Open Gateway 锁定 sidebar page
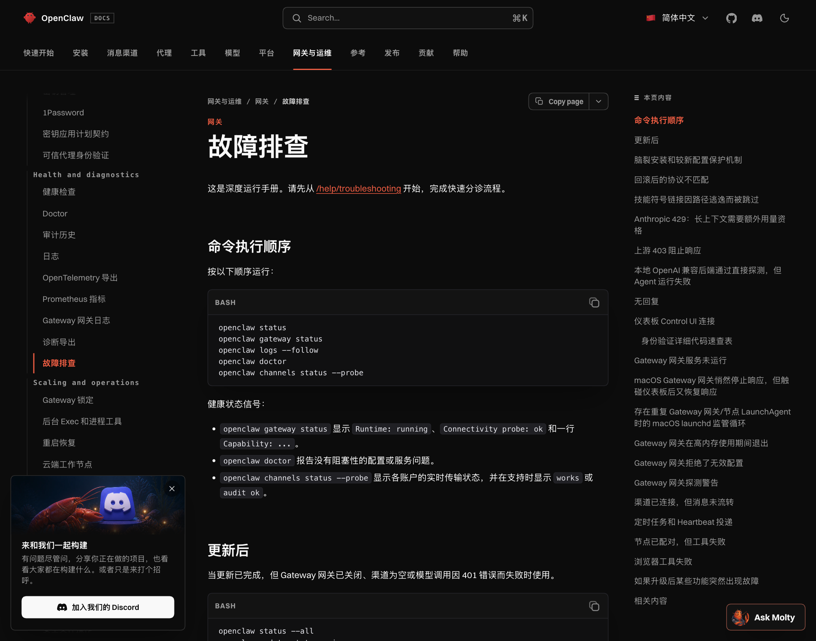The image size is (816, 641). [x=68, y=400]
